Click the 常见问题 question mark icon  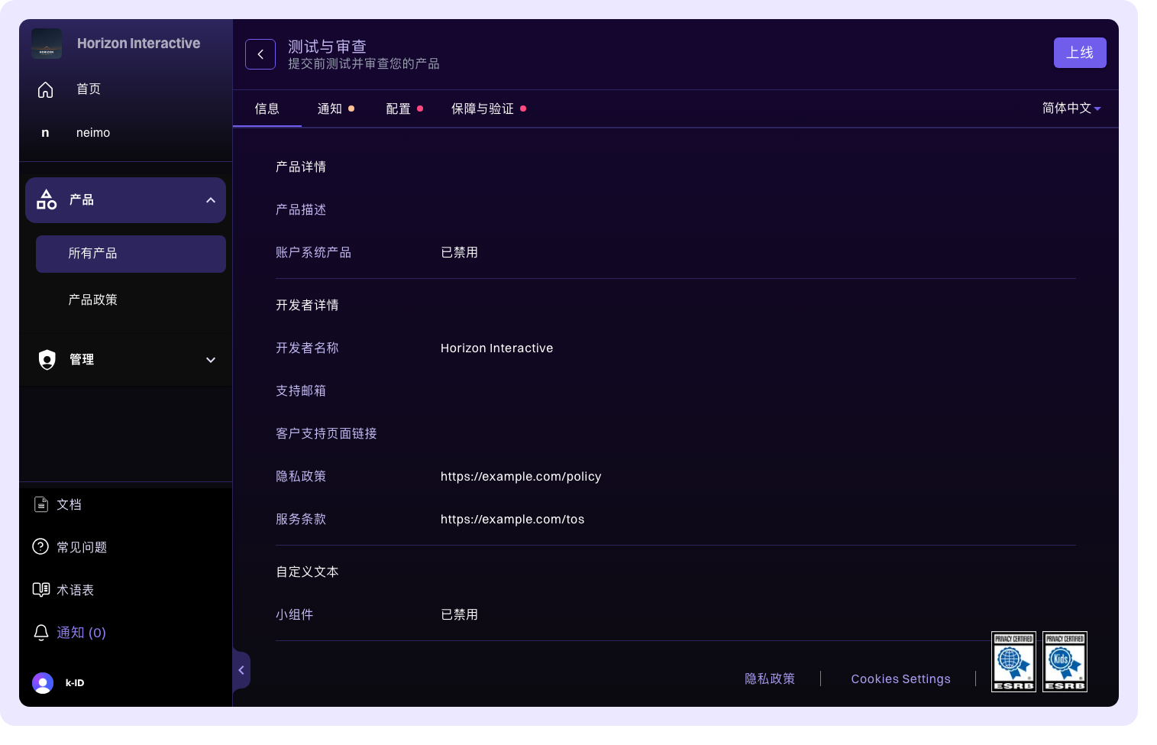click(x=40, y=546)
